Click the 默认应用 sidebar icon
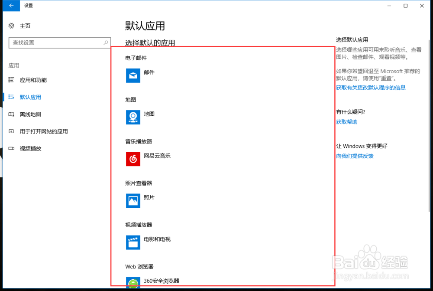The image size is (433, 291). (11, 97)
